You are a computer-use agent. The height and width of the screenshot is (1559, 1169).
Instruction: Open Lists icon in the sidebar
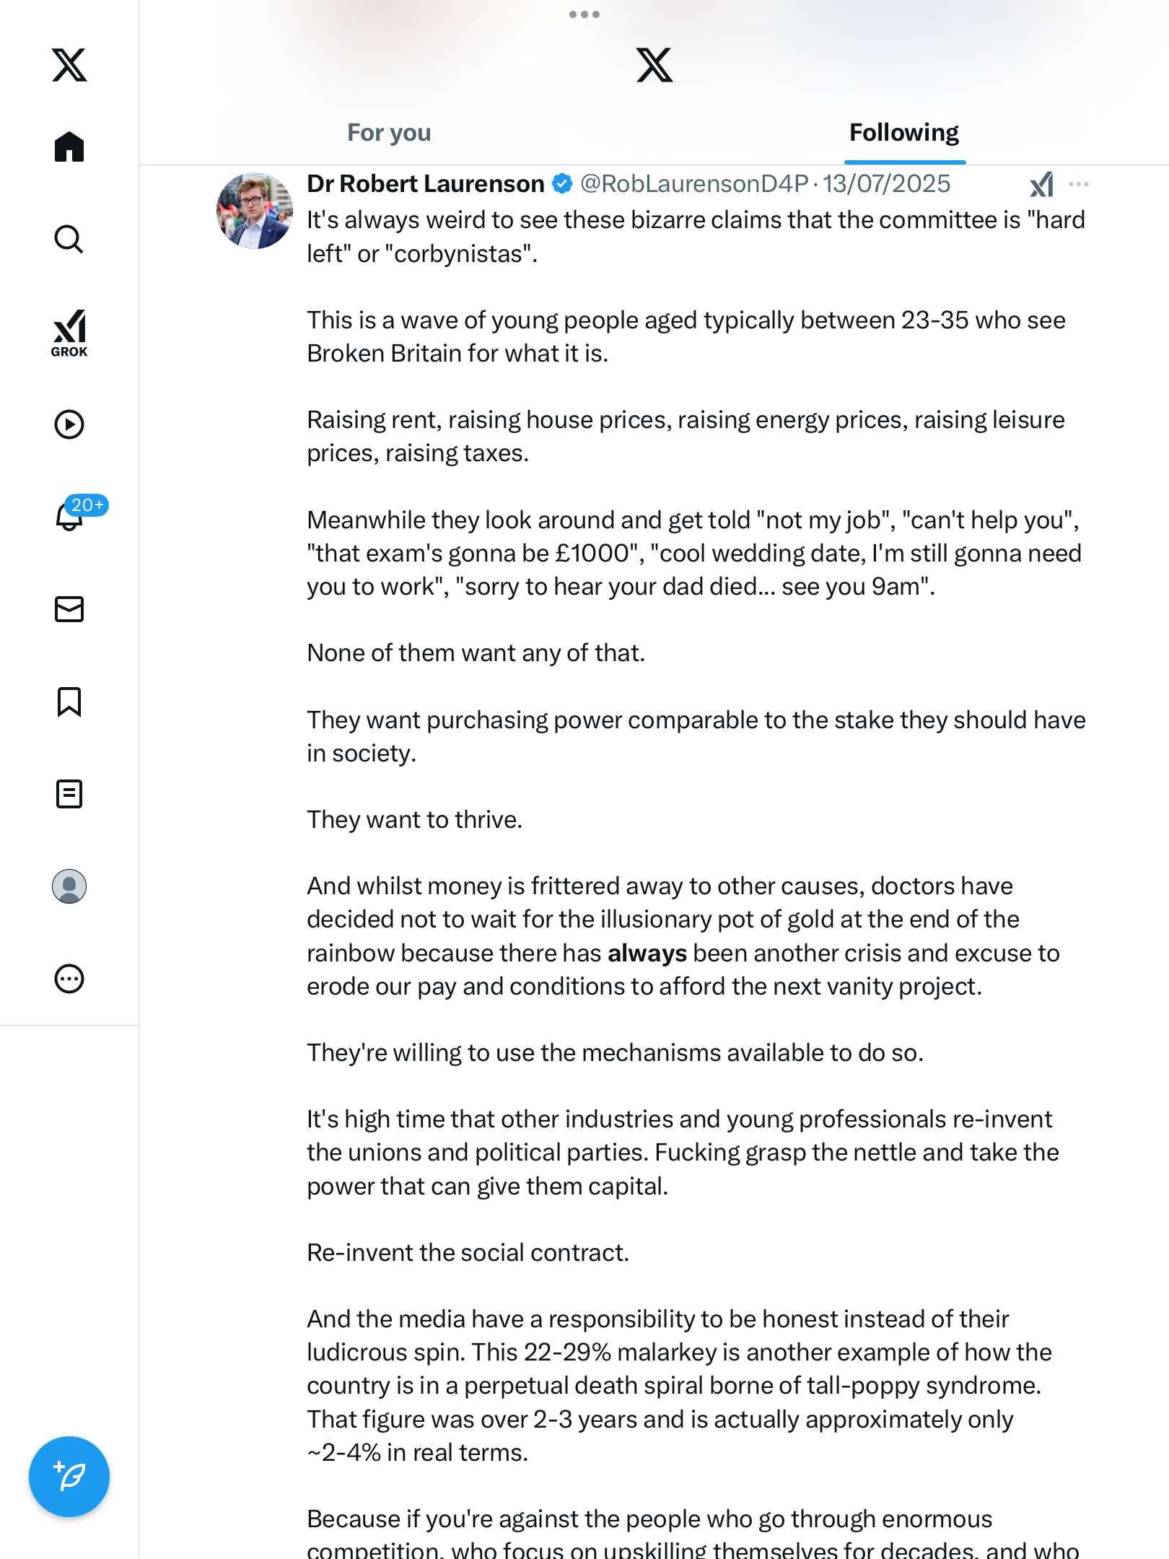(69, 794)
